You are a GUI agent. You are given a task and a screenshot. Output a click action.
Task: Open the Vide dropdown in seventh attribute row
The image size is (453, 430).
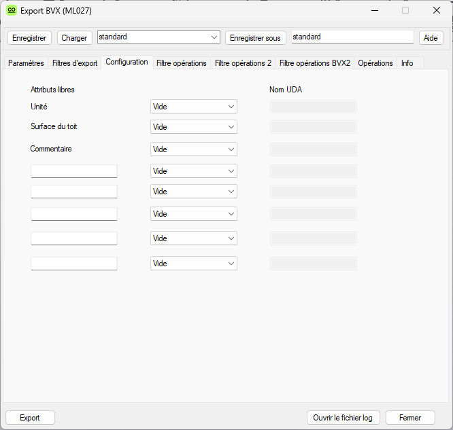(194, 238)
